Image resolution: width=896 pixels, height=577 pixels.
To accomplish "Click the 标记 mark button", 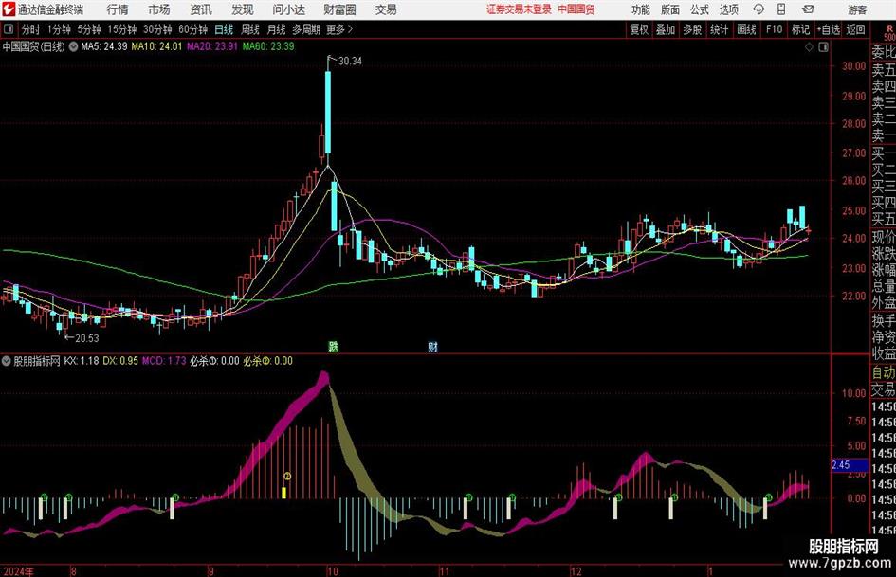I will pos(800,29).
